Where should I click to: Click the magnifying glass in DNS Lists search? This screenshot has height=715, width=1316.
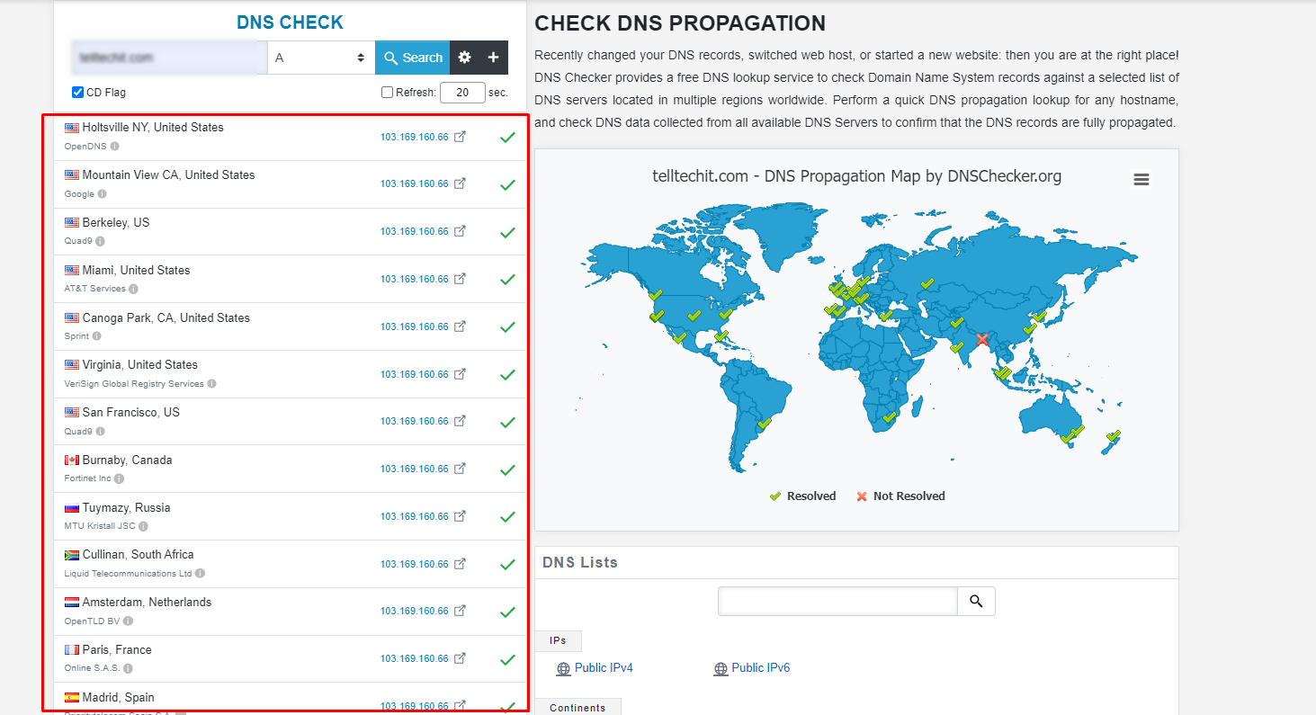point(976,601)
